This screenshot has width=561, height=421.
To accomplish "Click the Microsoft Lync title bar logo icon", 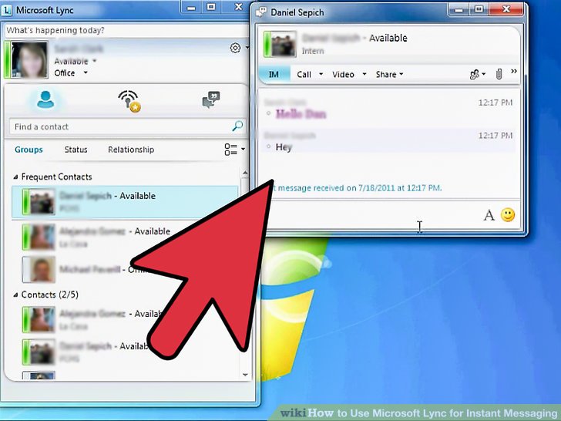I will point(6,10).
